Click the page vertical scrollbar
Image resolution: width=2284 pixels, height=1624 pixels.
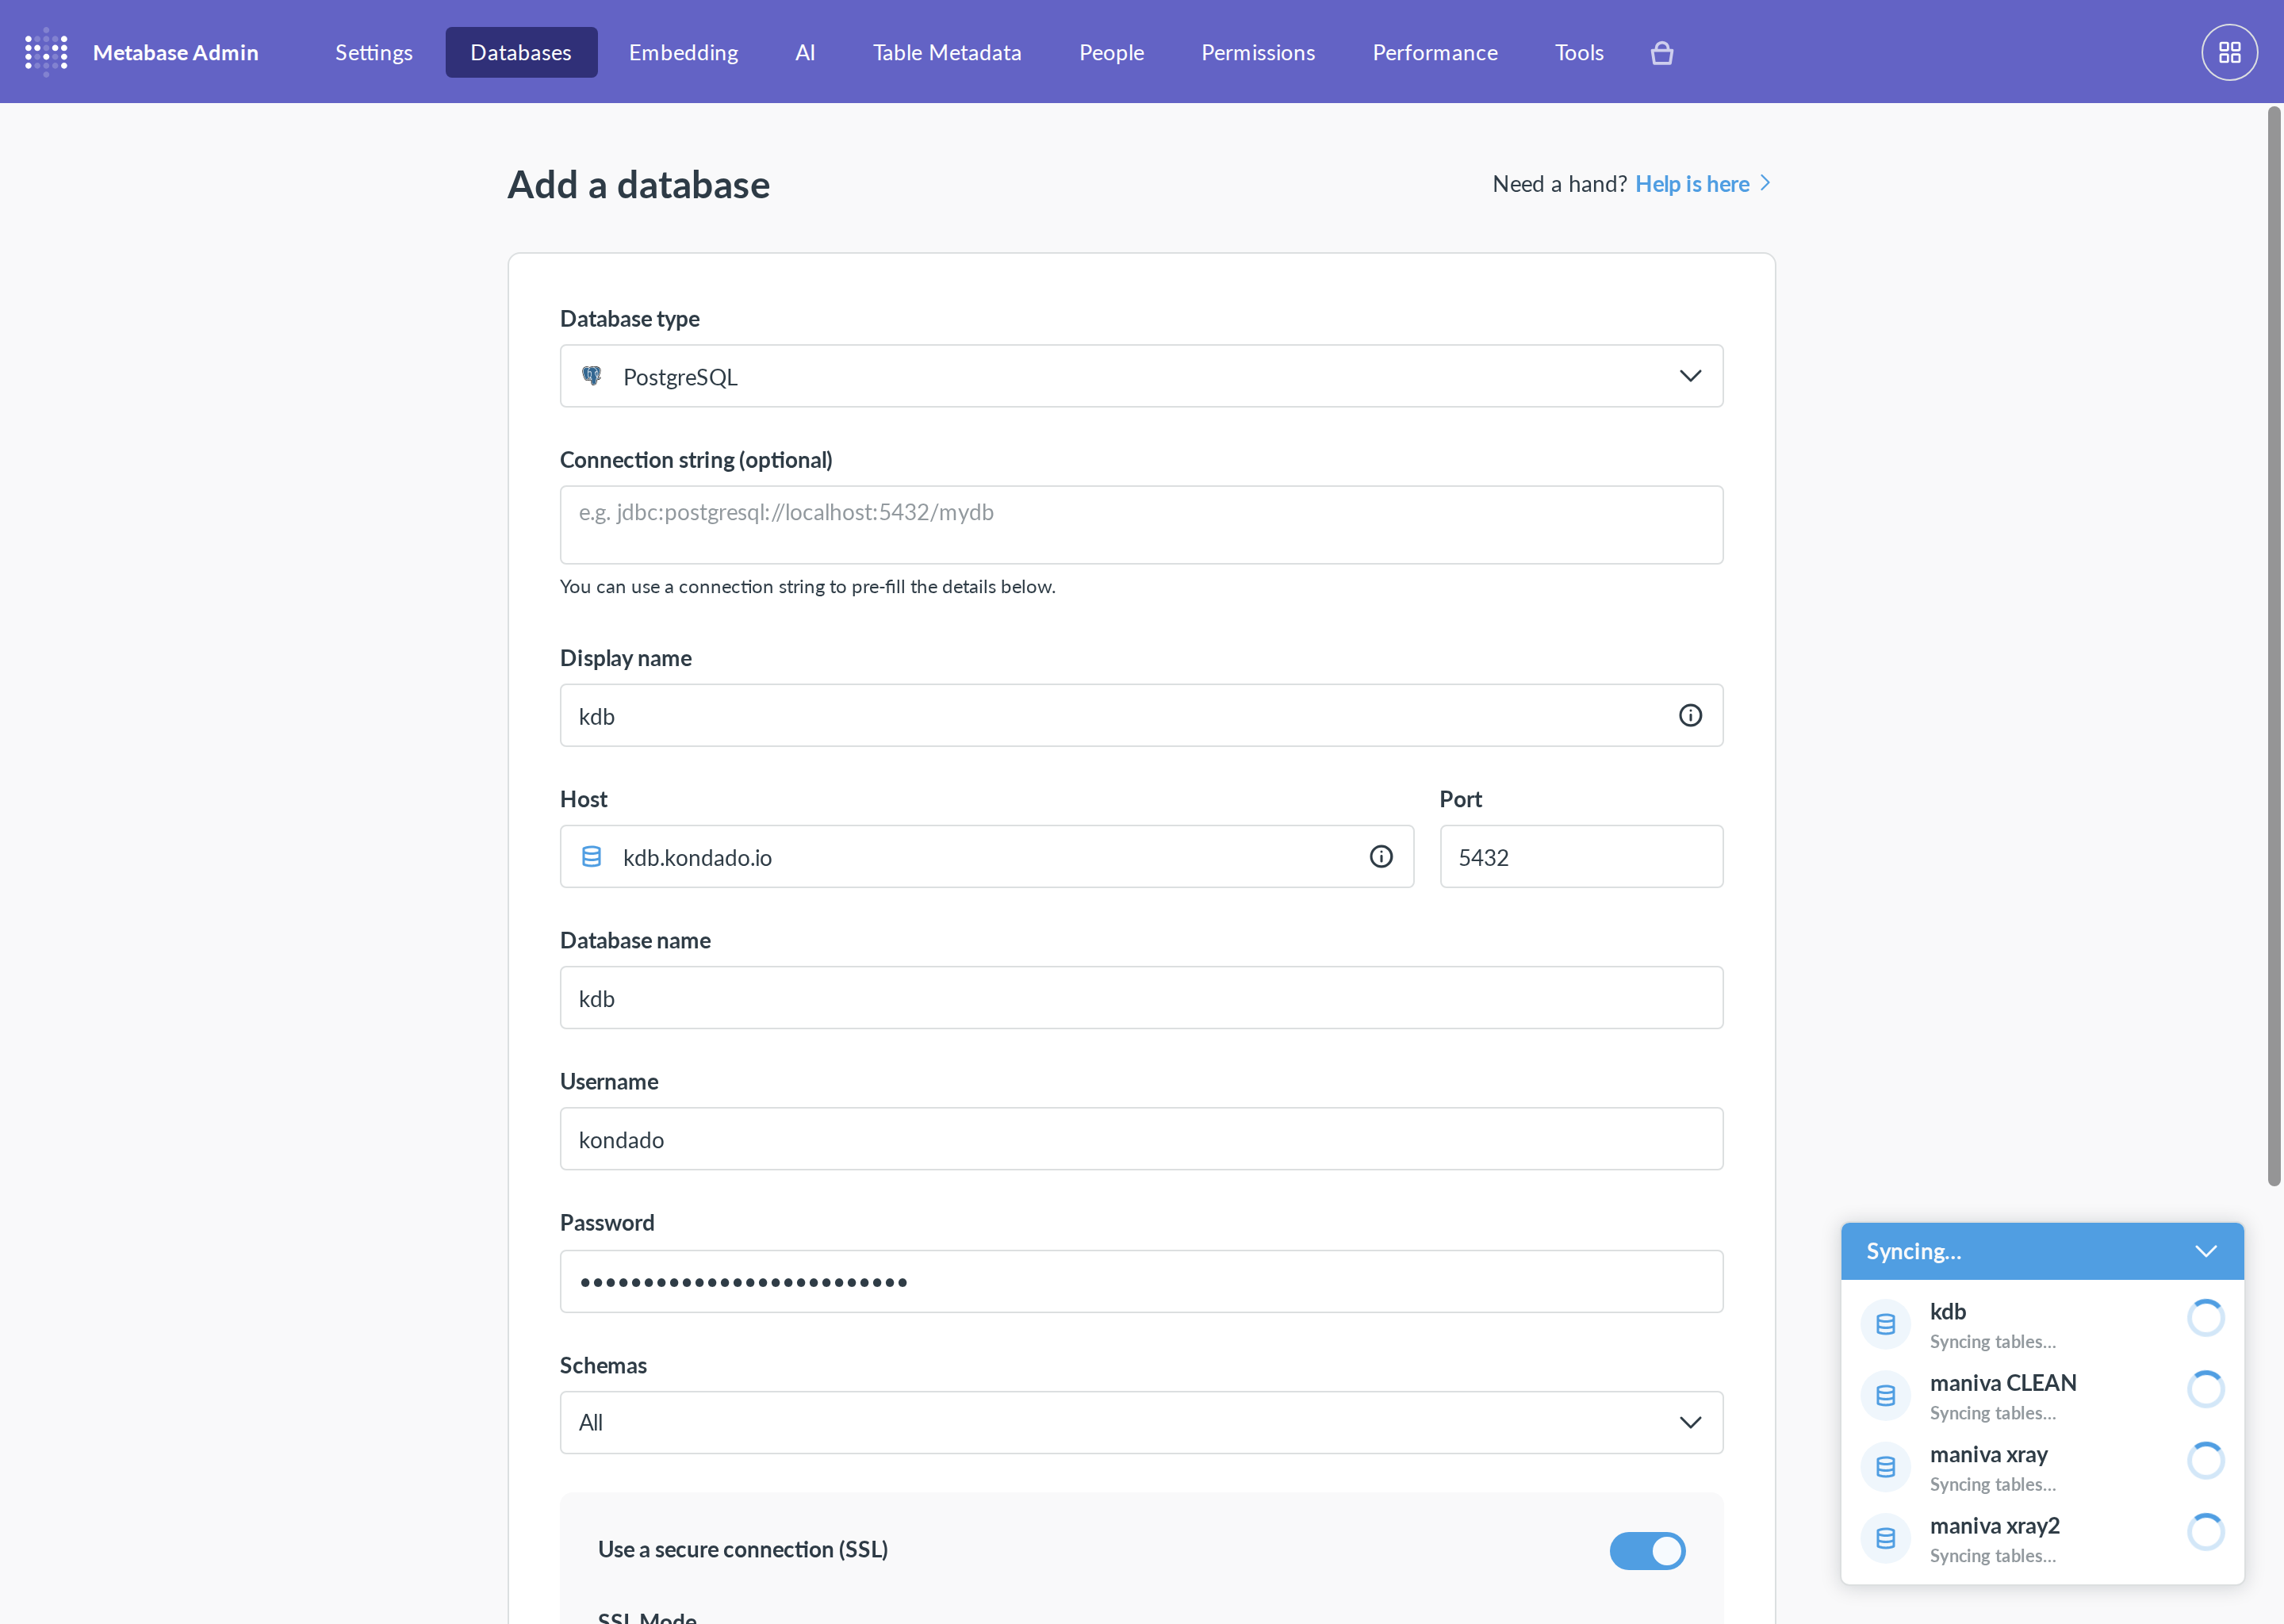[2273, 647]
